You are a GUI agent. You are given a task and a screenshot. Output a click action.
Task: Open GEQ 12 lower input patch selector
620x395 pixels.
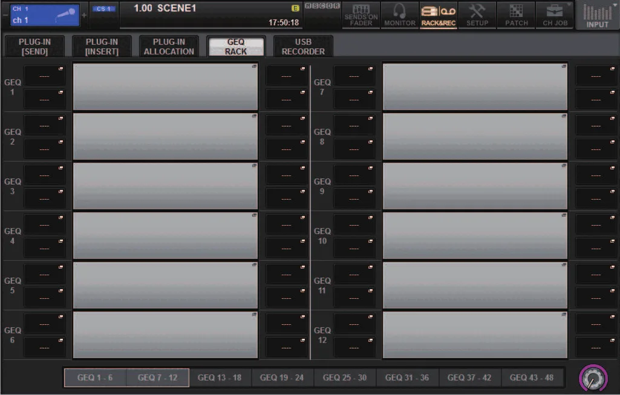pos(354,347)
